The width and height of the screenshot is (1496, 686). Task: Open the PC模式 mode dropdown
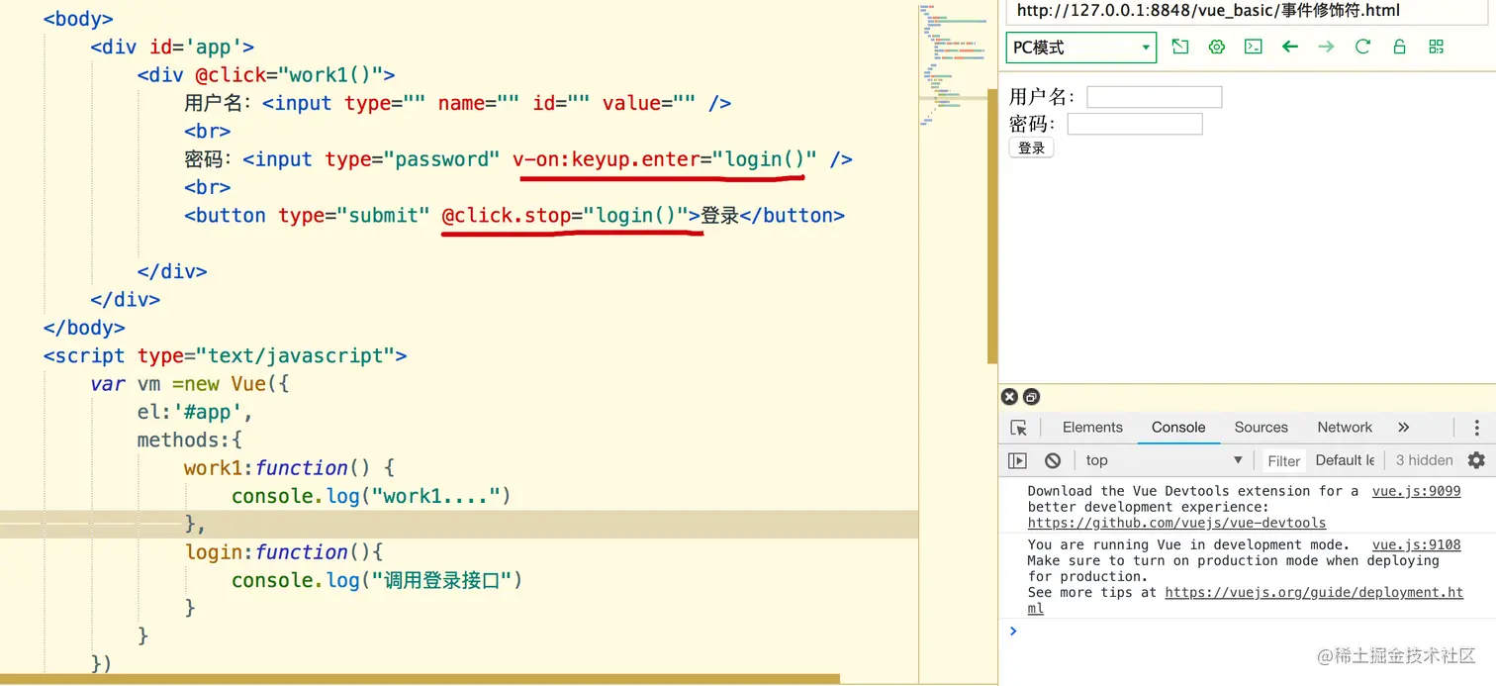(x=1081, y=48)
